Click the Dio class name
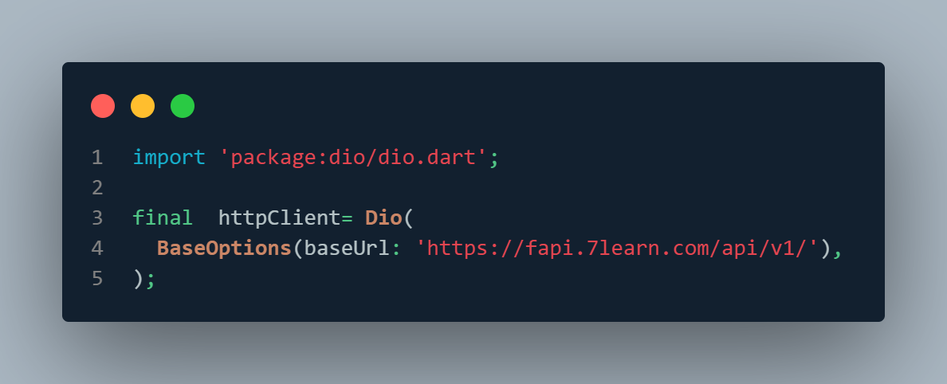Viewport: 947px width, 384px height. click(383, 218)
